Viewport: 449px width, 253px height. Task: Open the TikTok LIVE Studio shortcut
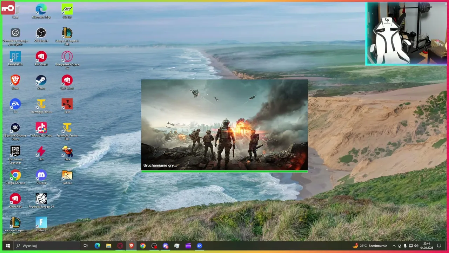[x=41, y=130]
